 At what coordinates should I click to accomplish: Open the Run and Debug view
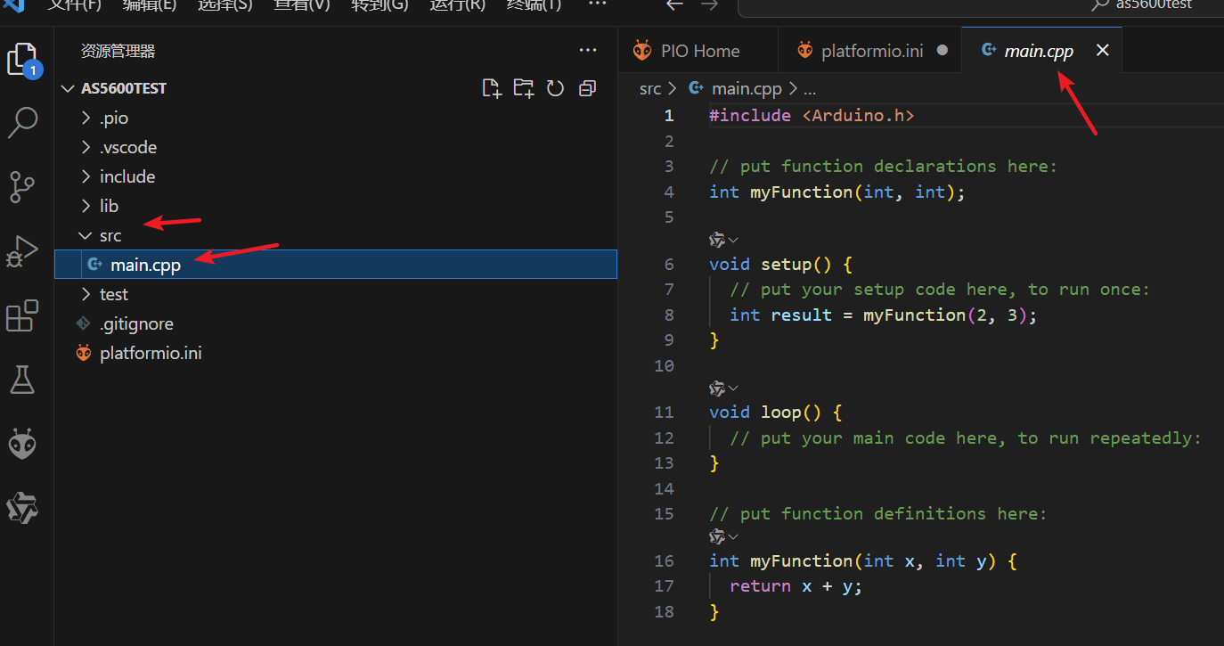pos(22,251)
